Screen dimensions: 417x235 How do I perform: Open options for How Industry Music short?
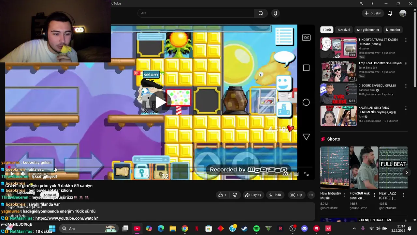tap(345, 195)
